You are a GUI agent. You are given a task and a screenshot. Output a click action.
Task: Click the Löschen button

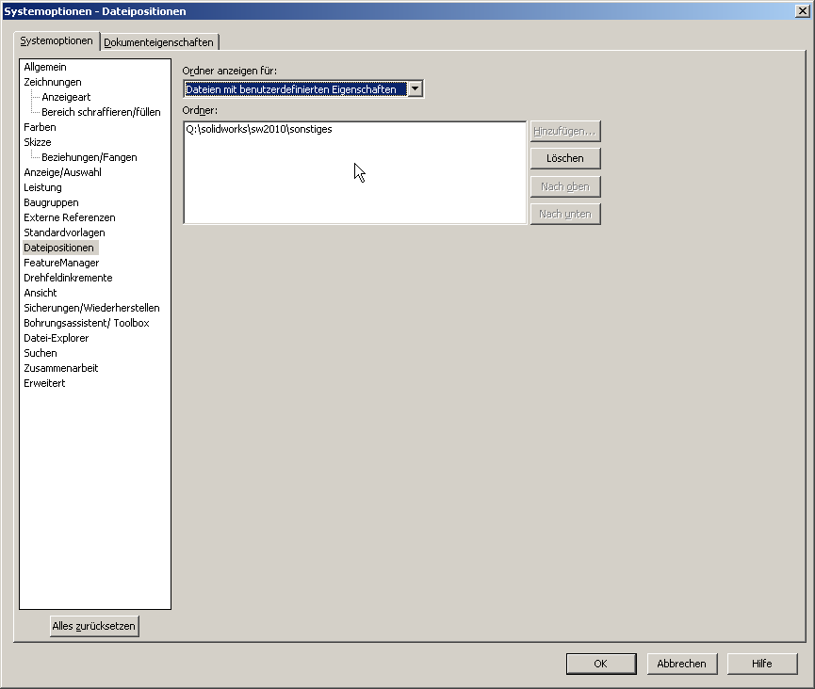click(x=565, y=158)
